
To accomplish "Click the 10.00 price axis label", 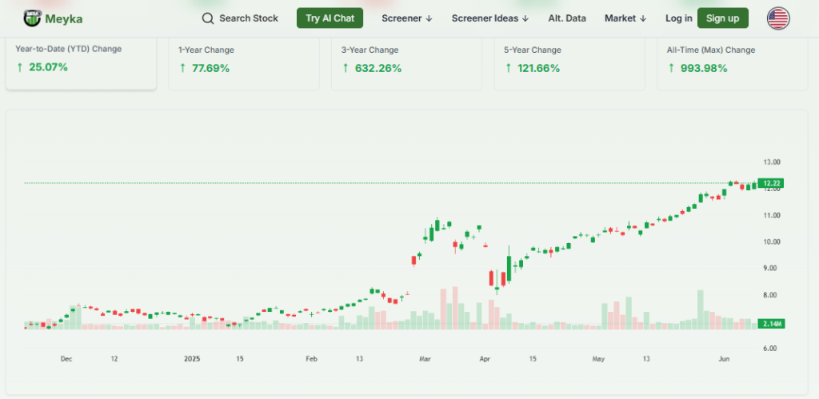I will coord(771,241).
